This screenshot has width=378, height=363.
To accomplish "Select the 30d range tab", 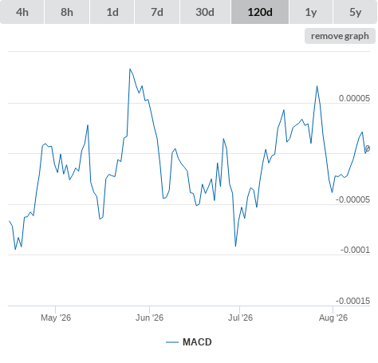I will click(205, 12).
